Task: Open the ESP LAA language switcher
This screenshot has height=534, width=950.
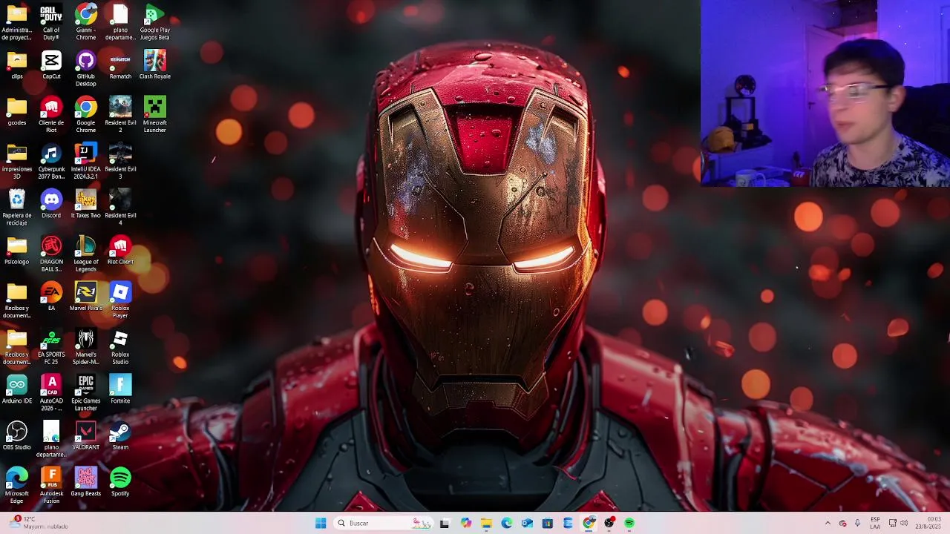Action: (x=875, y=523)
